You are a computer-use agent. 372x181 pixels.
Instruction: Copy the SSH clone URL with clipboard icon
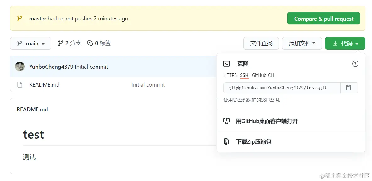point(349,88)
